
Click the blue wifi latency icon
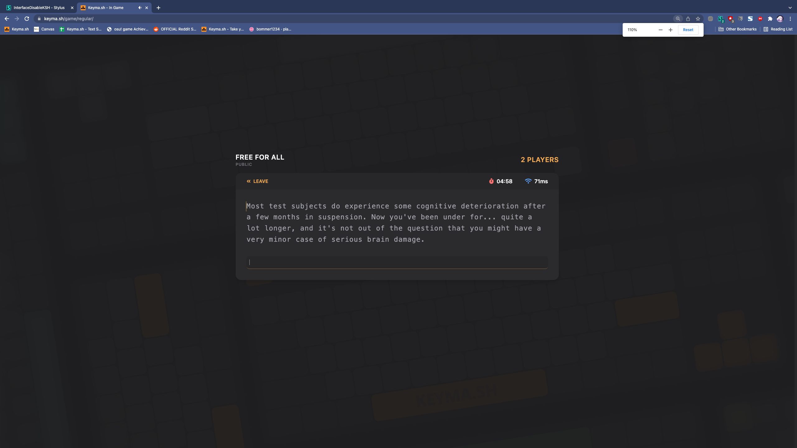pos(528,181)
